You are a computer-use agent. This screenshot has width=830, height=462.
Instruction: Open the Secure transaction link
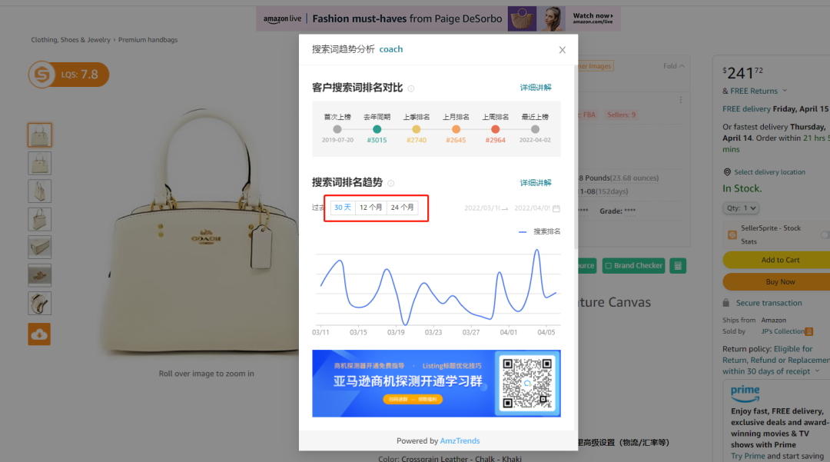[769, 303]
